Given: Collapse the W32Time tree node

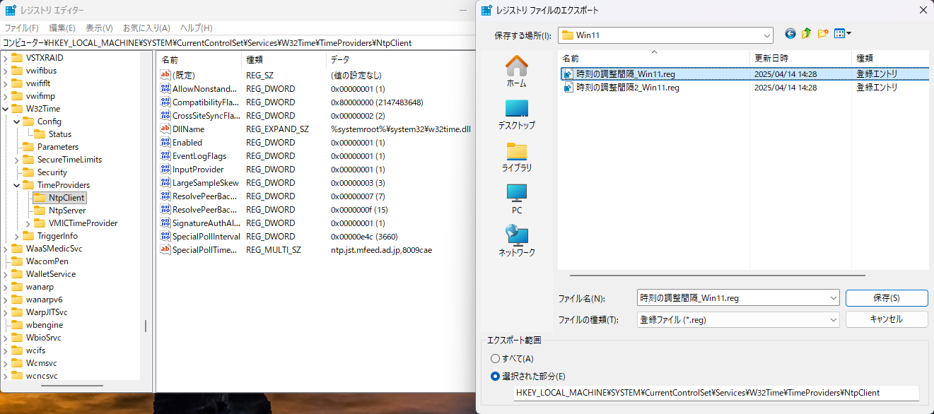Looking at the screenshot, I should (x=6, y=109).
